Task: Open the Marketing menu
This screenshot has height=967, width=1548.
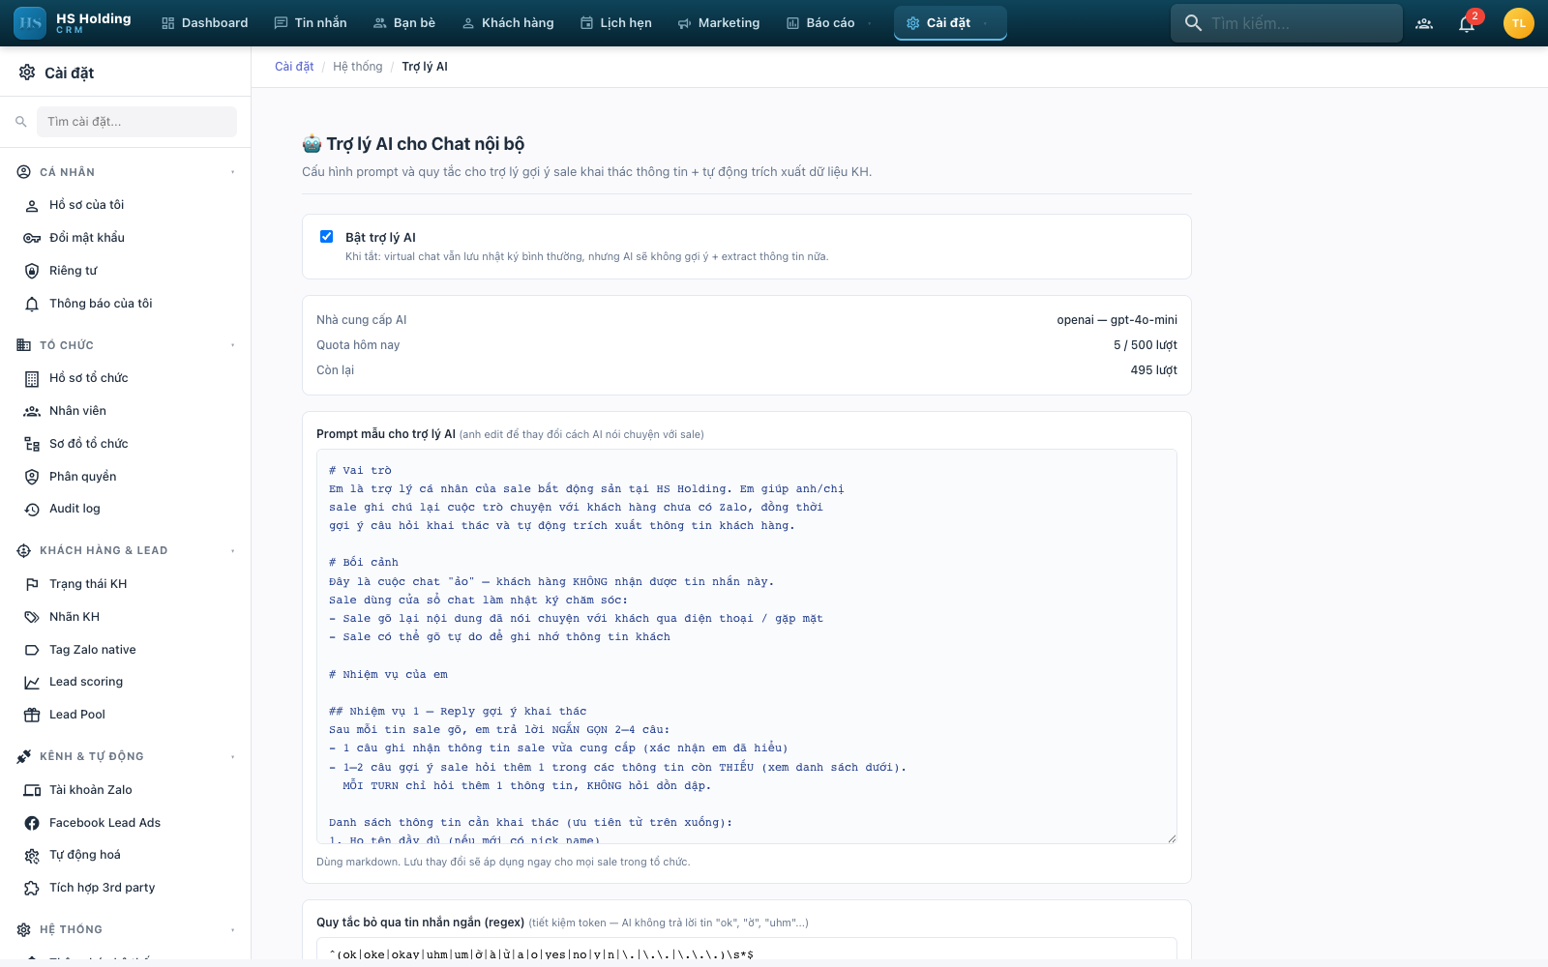Action: tap(719, 23)
